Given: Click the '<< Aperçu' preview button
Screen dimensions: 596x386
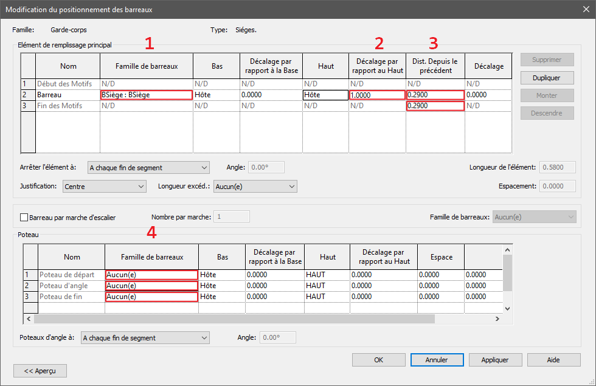Looking at the screenshot, I should [40, 370].
